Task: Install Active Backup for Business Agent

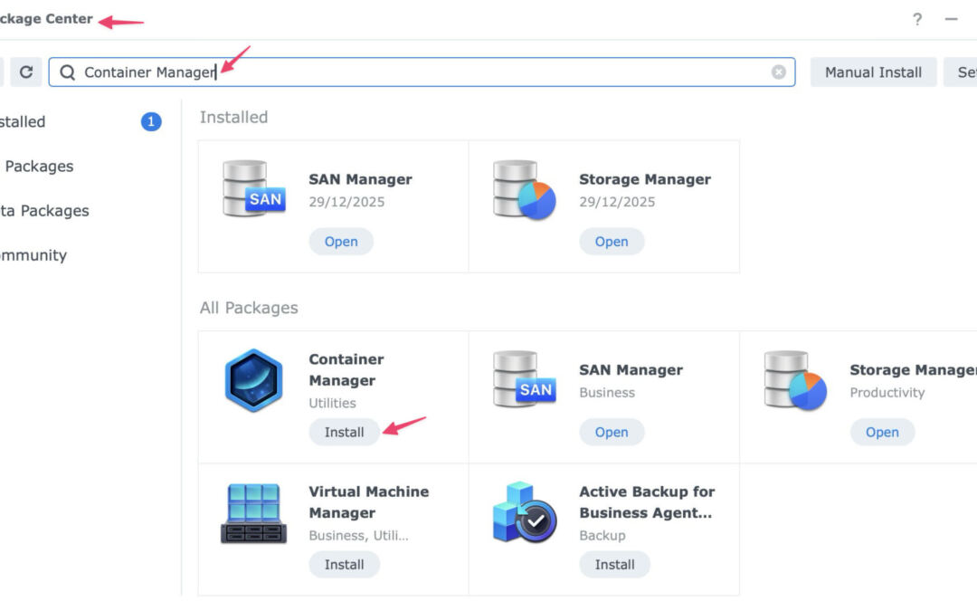Action: pyautogui.click(x=614, y=565)
